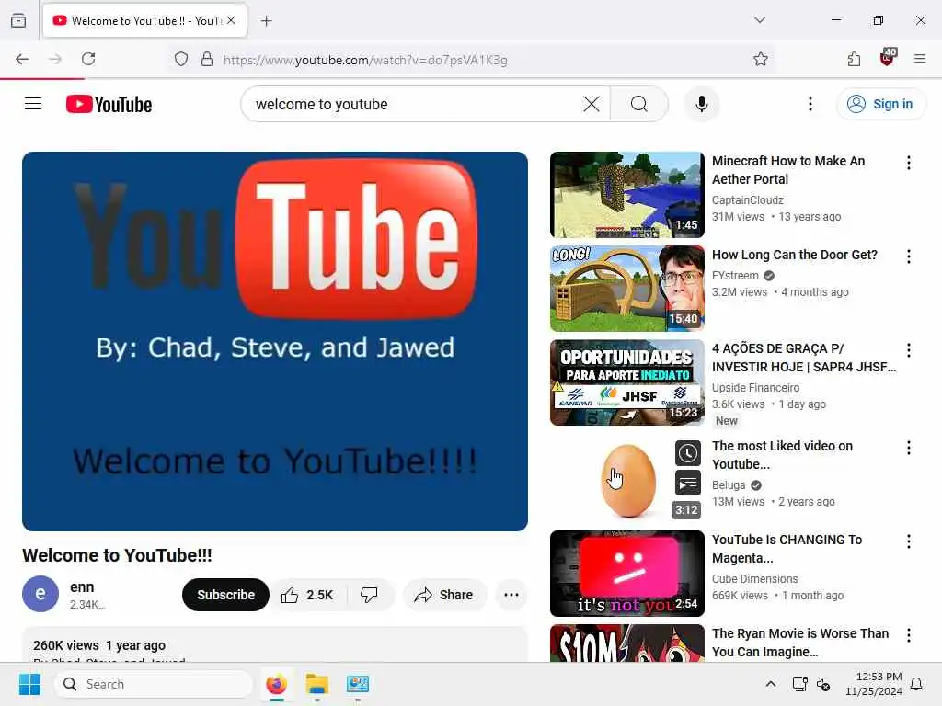Click the Sign in button
This screenshot has width=942, height=706.
(880, 104)
